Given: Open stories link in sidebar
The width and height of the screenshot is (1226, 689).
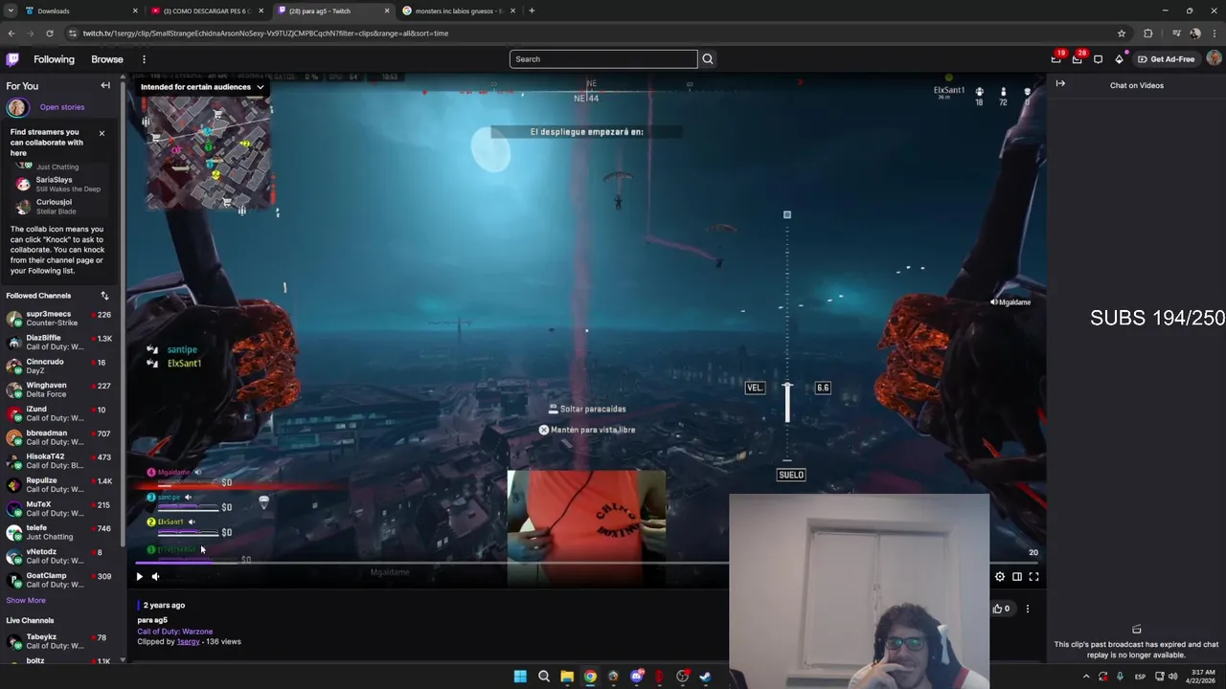Looking at the screenshot, I should point(62,107).
